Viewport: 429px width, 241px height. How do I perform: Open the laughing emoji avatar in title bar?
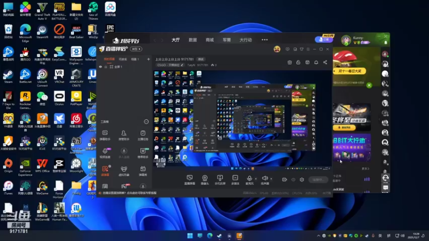277,49
